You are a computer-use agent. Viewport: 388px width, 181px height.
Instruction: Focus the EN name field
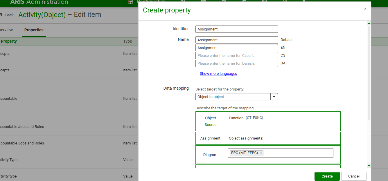coord(236,48)
